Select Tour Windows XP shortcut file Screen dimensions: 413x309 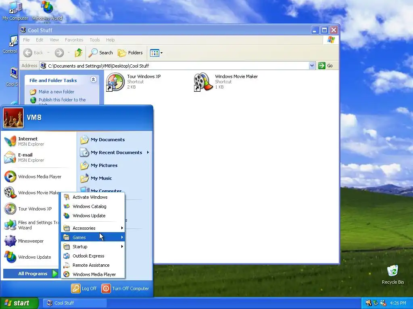click(x=133, y=82)
